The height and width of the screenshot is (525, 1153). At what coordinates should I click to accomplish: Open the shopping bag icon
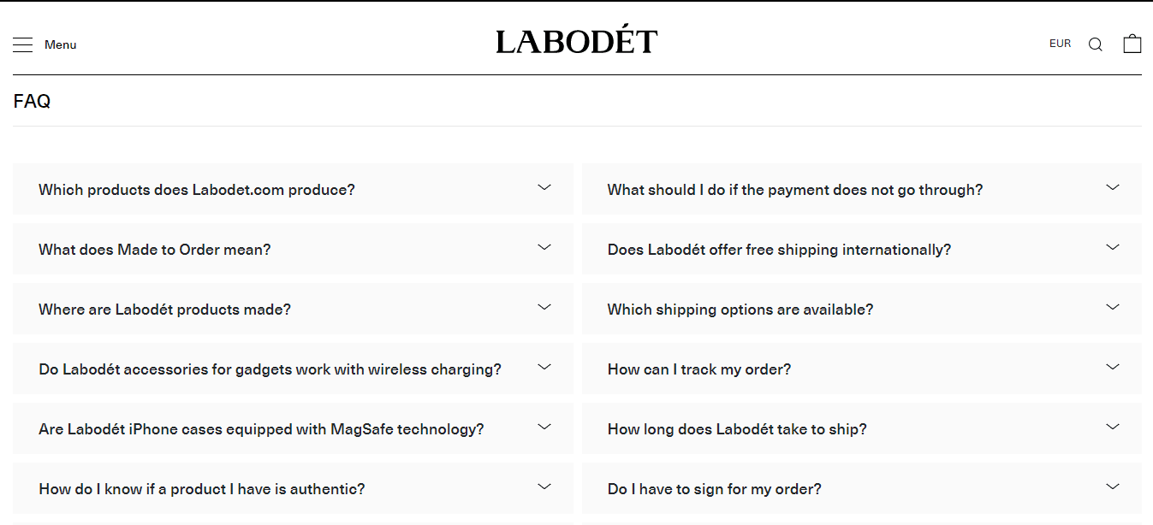[x=1132, y=44]
